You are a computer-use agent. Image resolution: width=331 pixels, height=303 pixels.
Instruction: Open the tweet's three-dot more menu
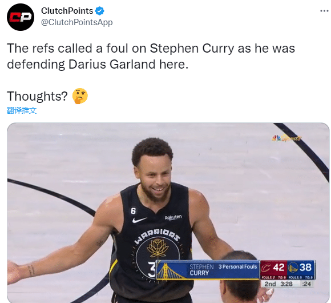[x=324, y=11]
